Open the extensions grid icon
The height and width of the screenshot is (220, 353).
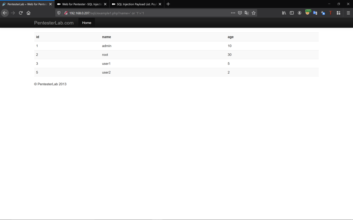[x=338, y=13]
